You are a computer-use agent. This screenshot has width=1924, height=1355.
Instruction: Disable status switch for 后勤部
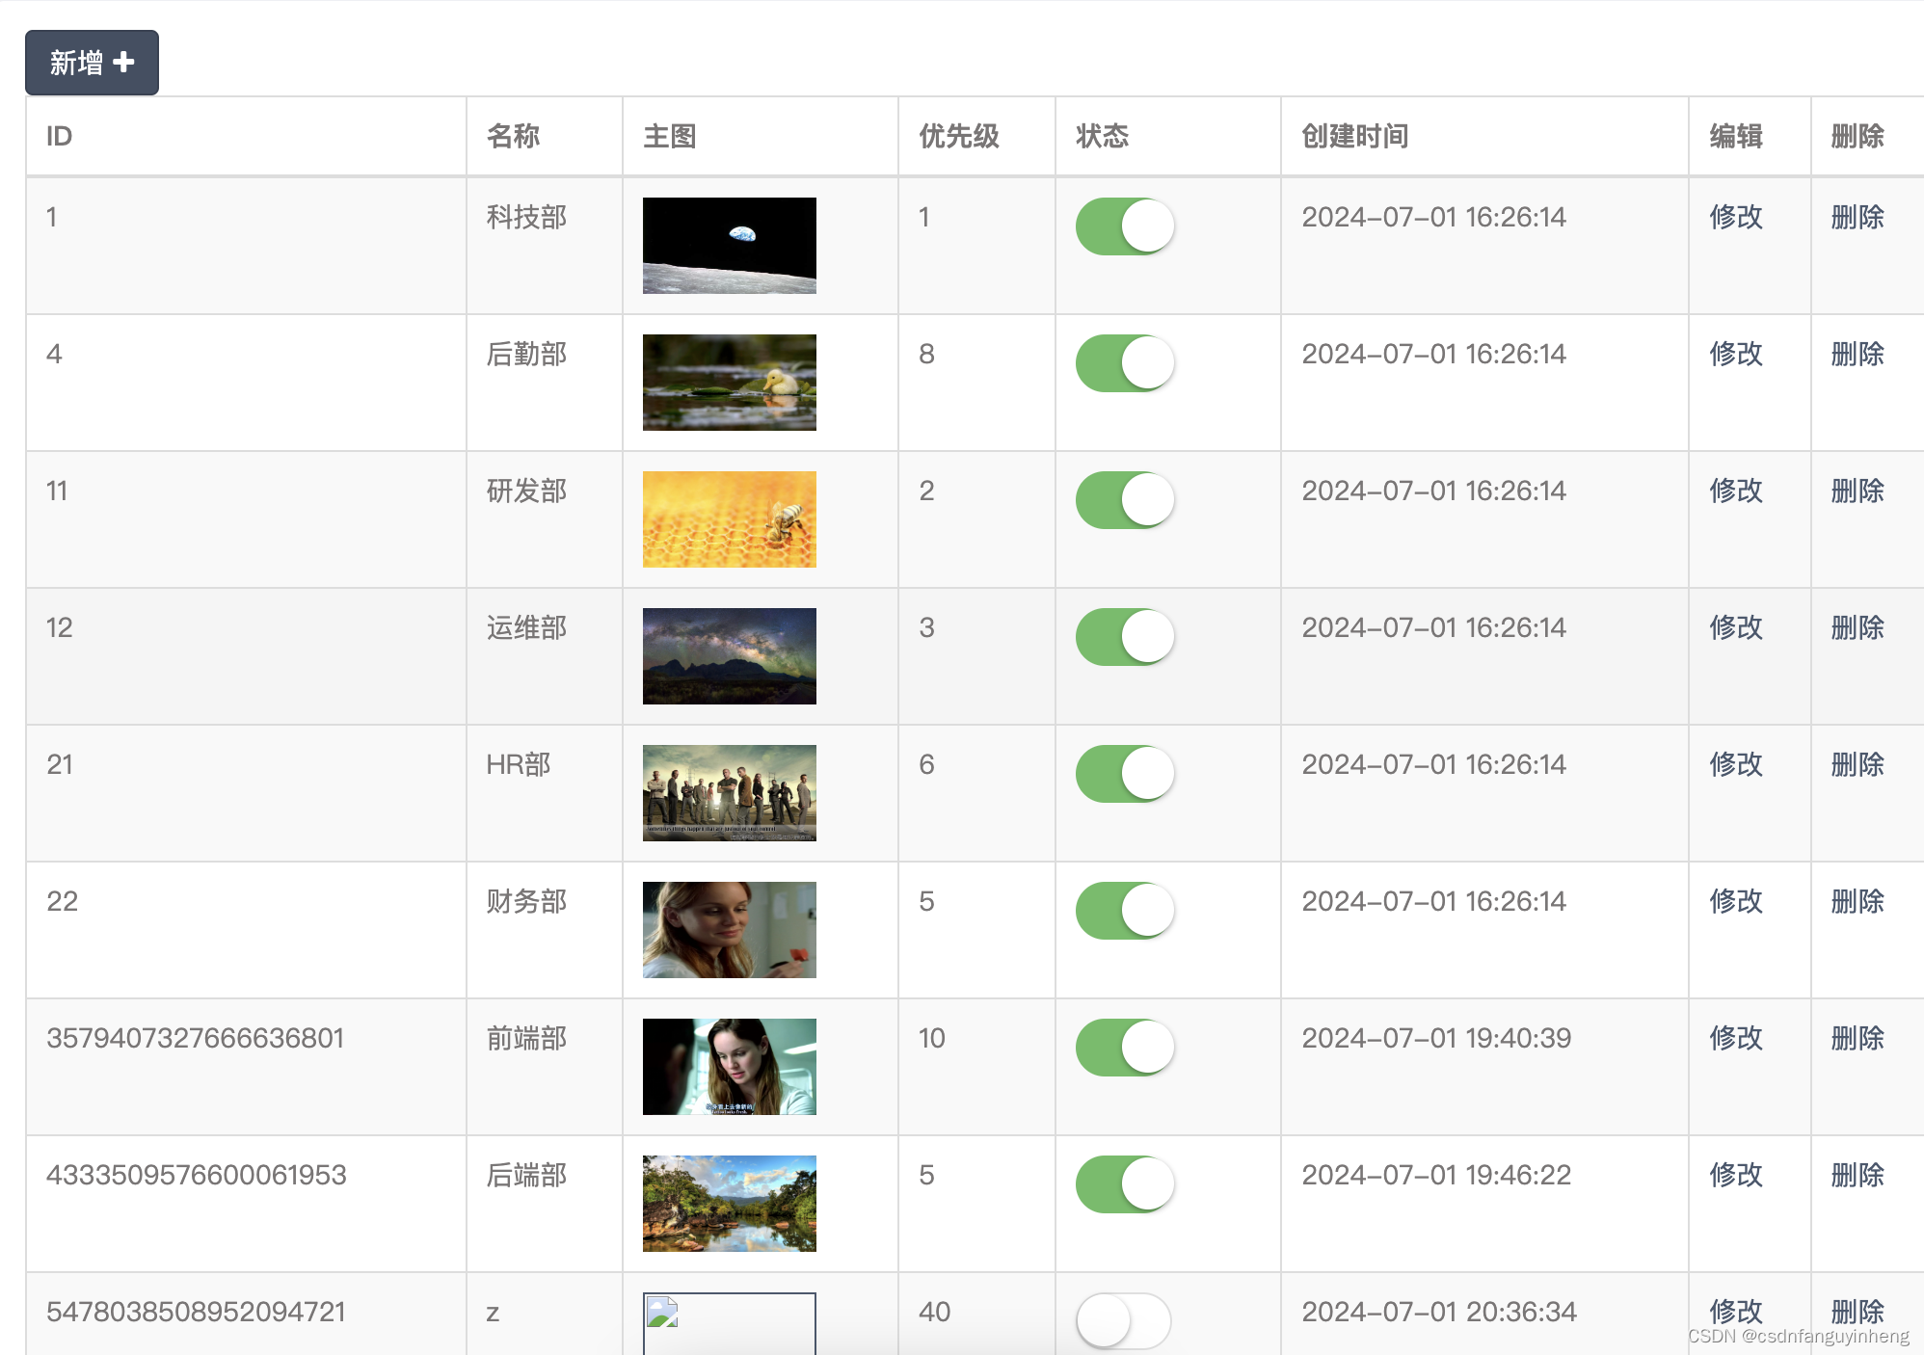[x=1124, y=363]
